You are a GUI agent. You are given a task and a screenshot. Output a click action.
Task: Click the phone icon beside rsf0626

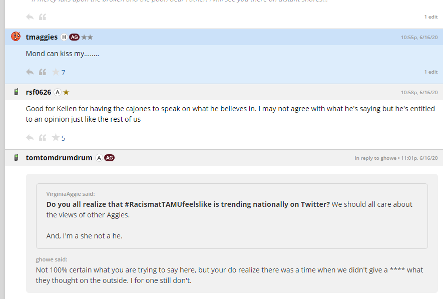[x=16, y=92]
